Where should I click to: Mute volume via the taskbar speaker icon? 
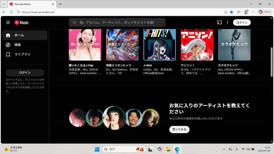click(248, 149)
